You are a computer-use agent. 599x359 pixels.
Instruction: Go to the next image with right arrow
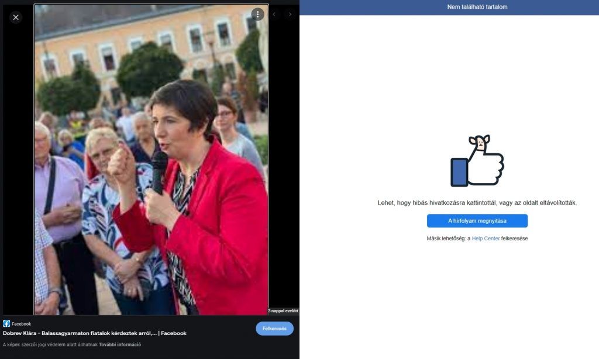290,15
